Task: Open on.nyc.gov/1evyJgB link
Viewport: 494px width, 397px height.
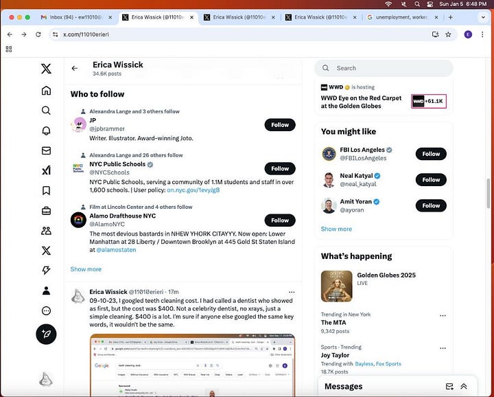Action: 193,190
